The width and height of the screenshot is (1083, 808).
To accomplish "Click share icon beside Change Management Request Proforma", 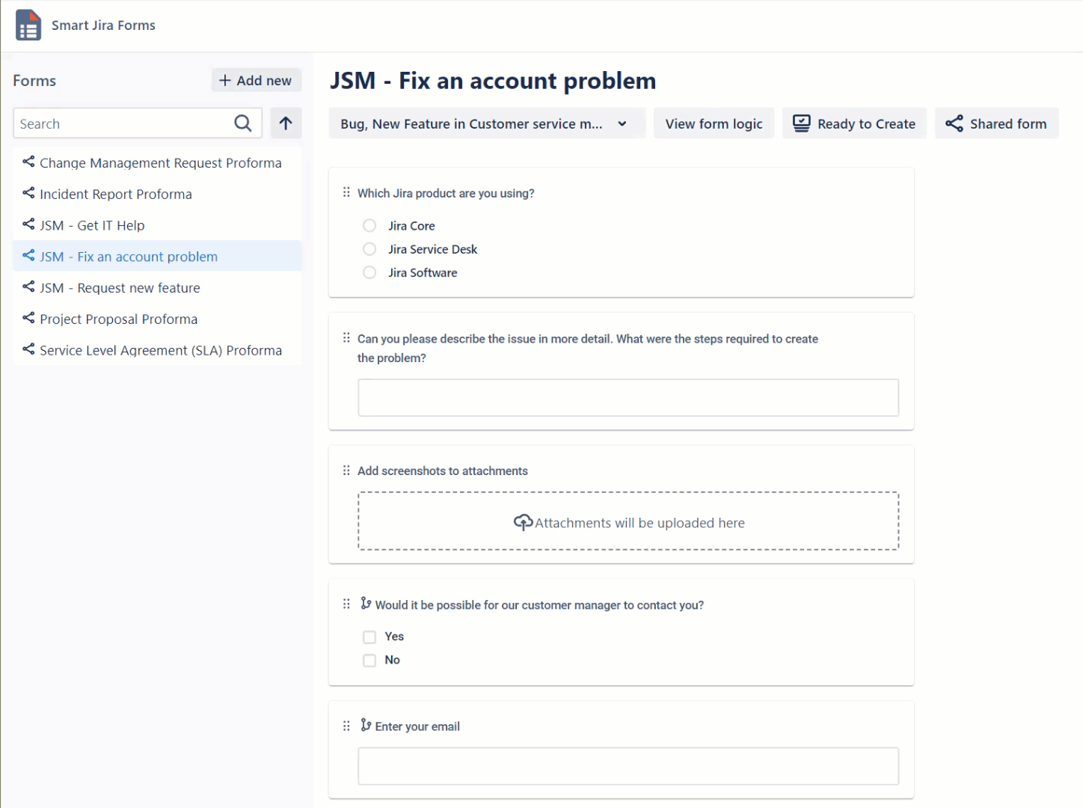I will [28, 162].
